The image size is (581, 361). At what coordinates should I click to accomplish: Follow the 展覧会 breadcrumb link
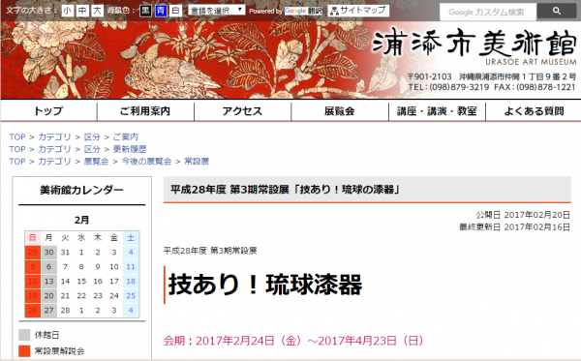coord(96,162)
